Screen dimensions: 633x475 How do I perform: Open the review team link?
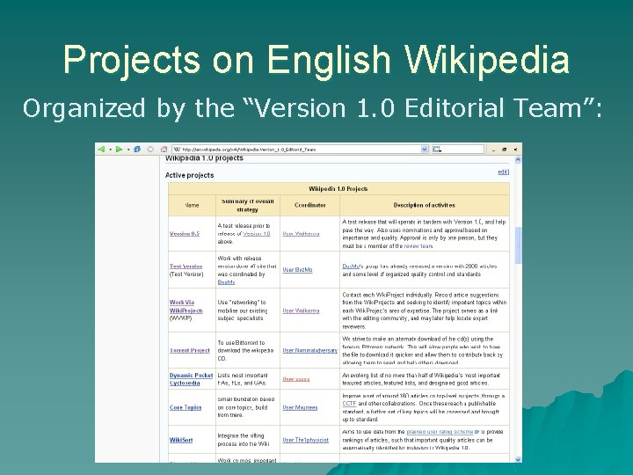tap(418, 245)
